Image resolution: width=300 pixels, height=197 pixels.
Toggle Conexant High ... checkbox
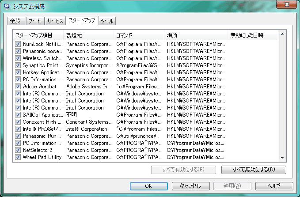coord(18,122)
